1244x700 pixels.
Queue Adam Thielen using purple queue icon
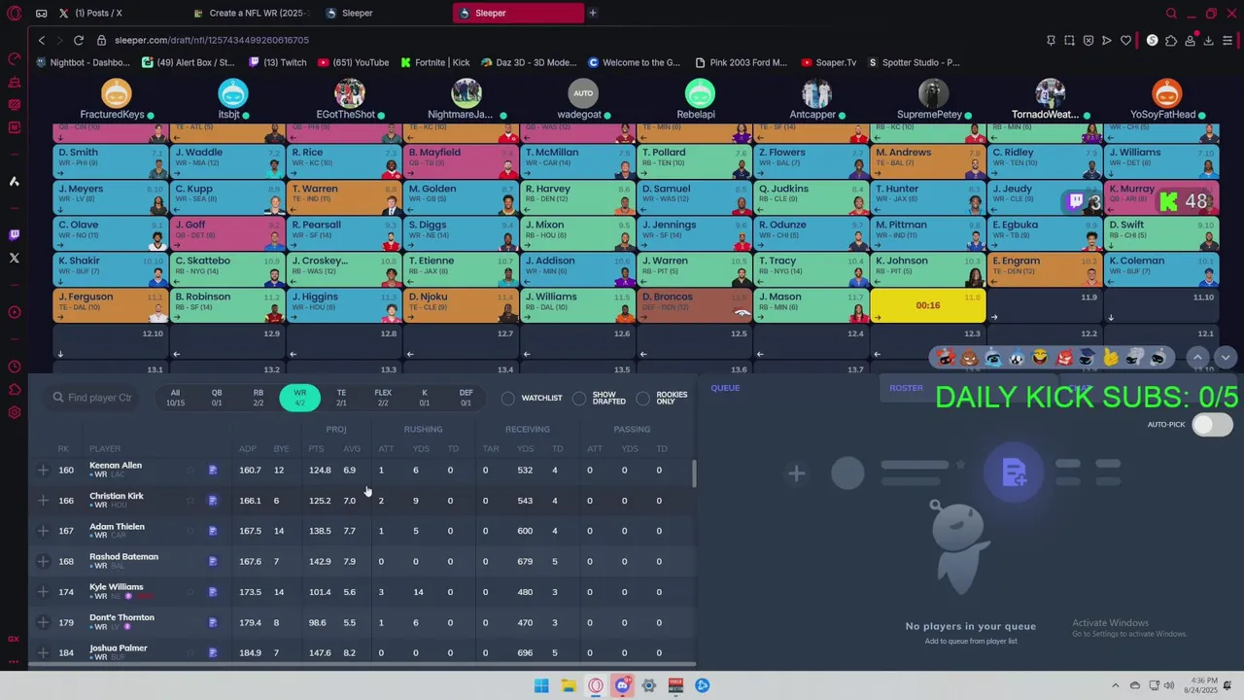(213, 531)
